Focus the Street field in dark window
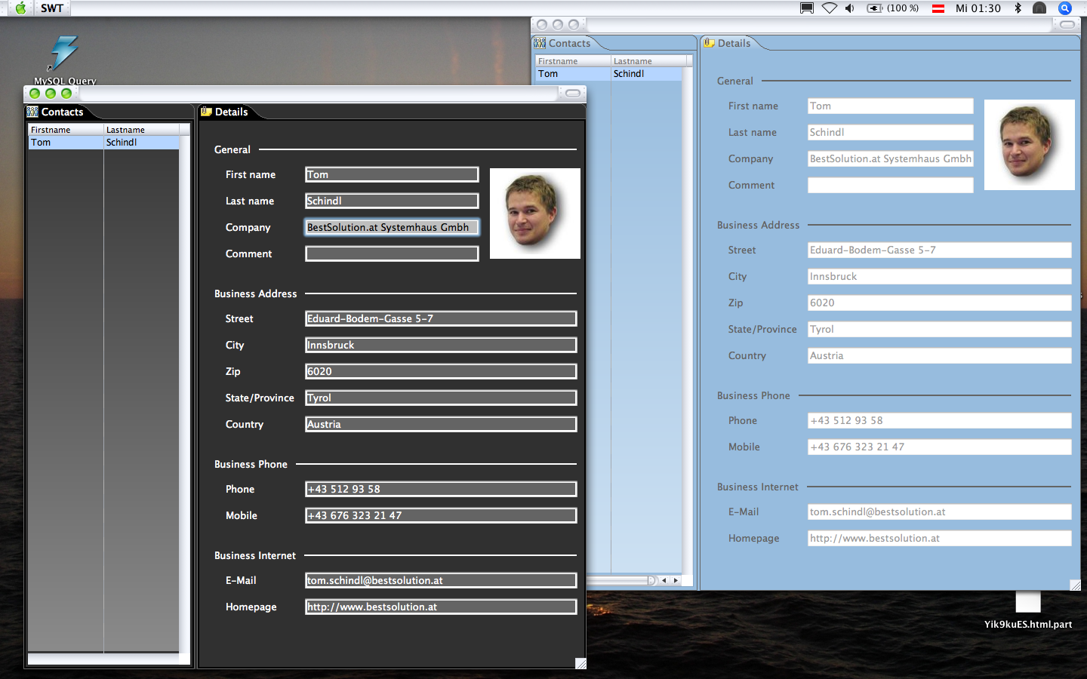 (441, 319)
